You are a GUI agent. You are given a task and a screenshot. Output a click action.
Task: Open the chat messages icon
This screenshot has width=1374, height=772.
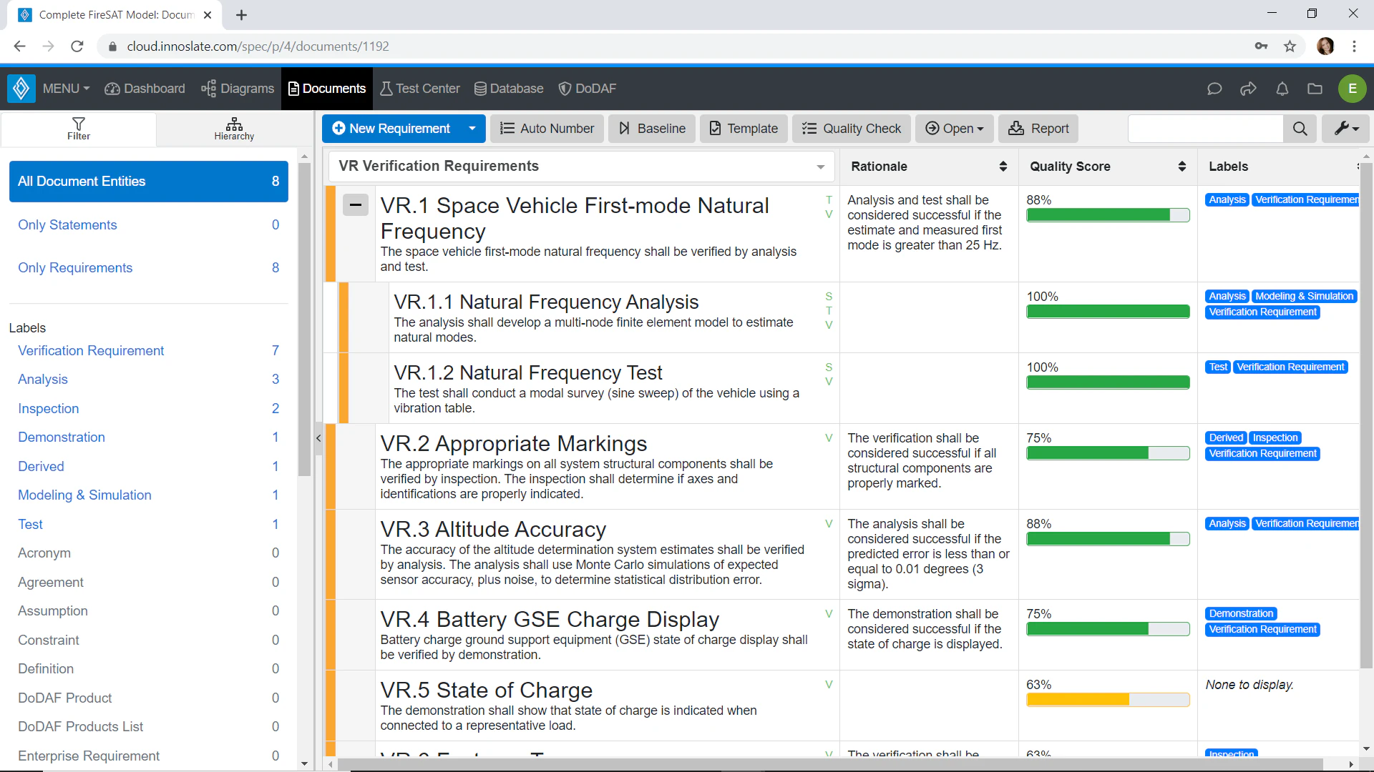1214,89
